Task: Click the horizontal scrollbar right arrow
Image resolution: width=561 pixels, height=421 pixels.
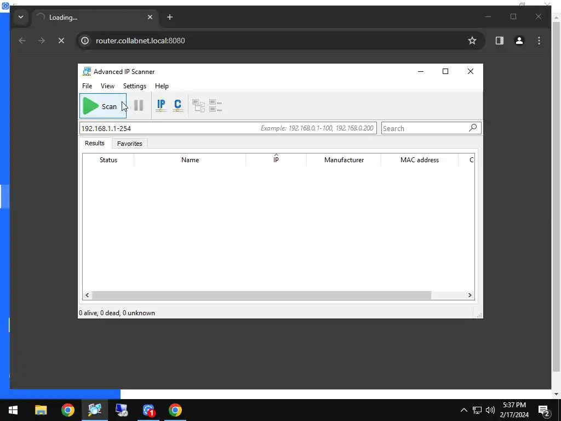Action: click(x=470, y=295)
